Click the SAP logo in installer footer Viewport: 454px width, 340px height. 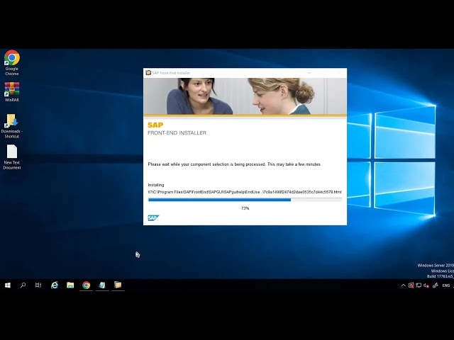(x=153, y=217)
